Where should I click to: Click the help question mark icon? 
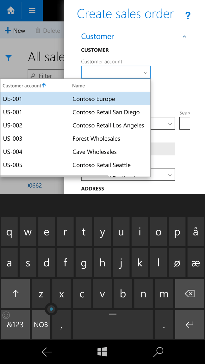click(188, 15)
